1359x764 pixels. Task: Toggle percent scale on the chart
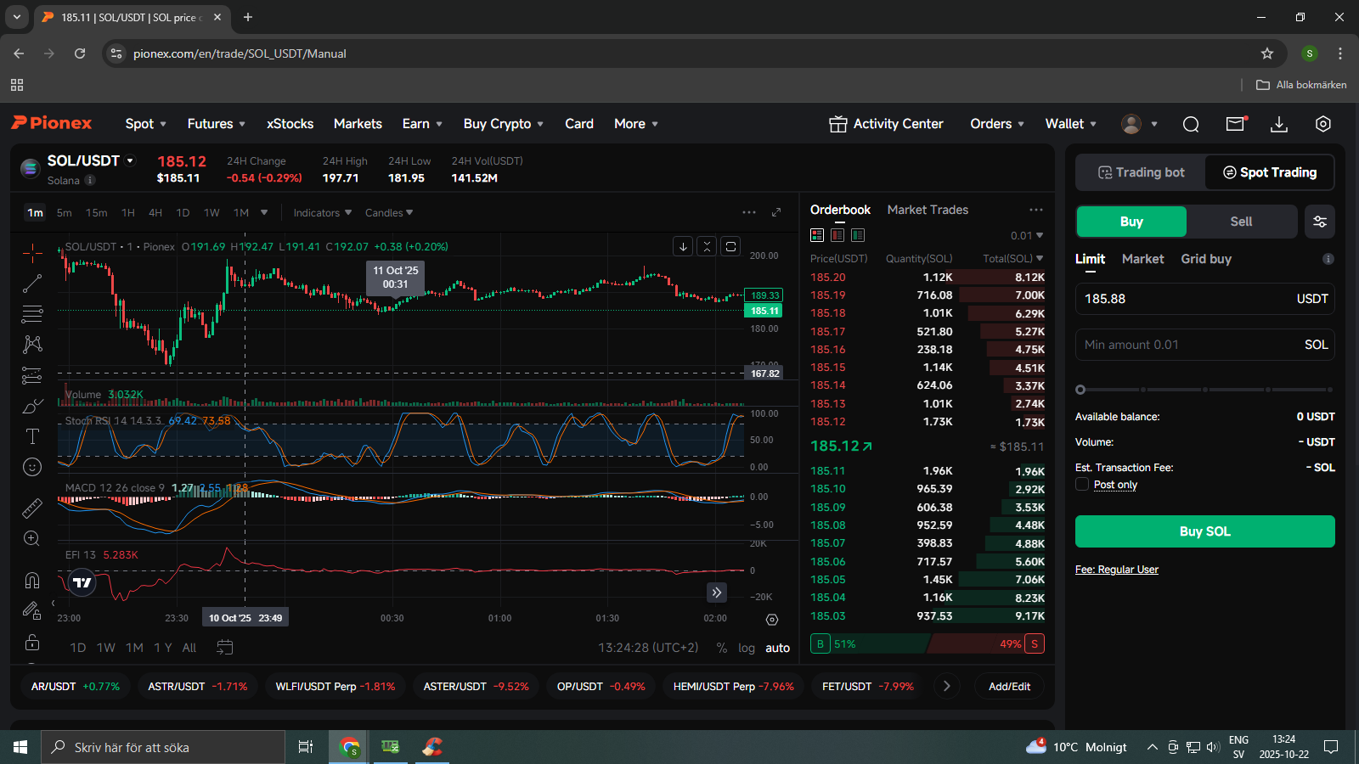pyautogui.click(x=721, y=648)
